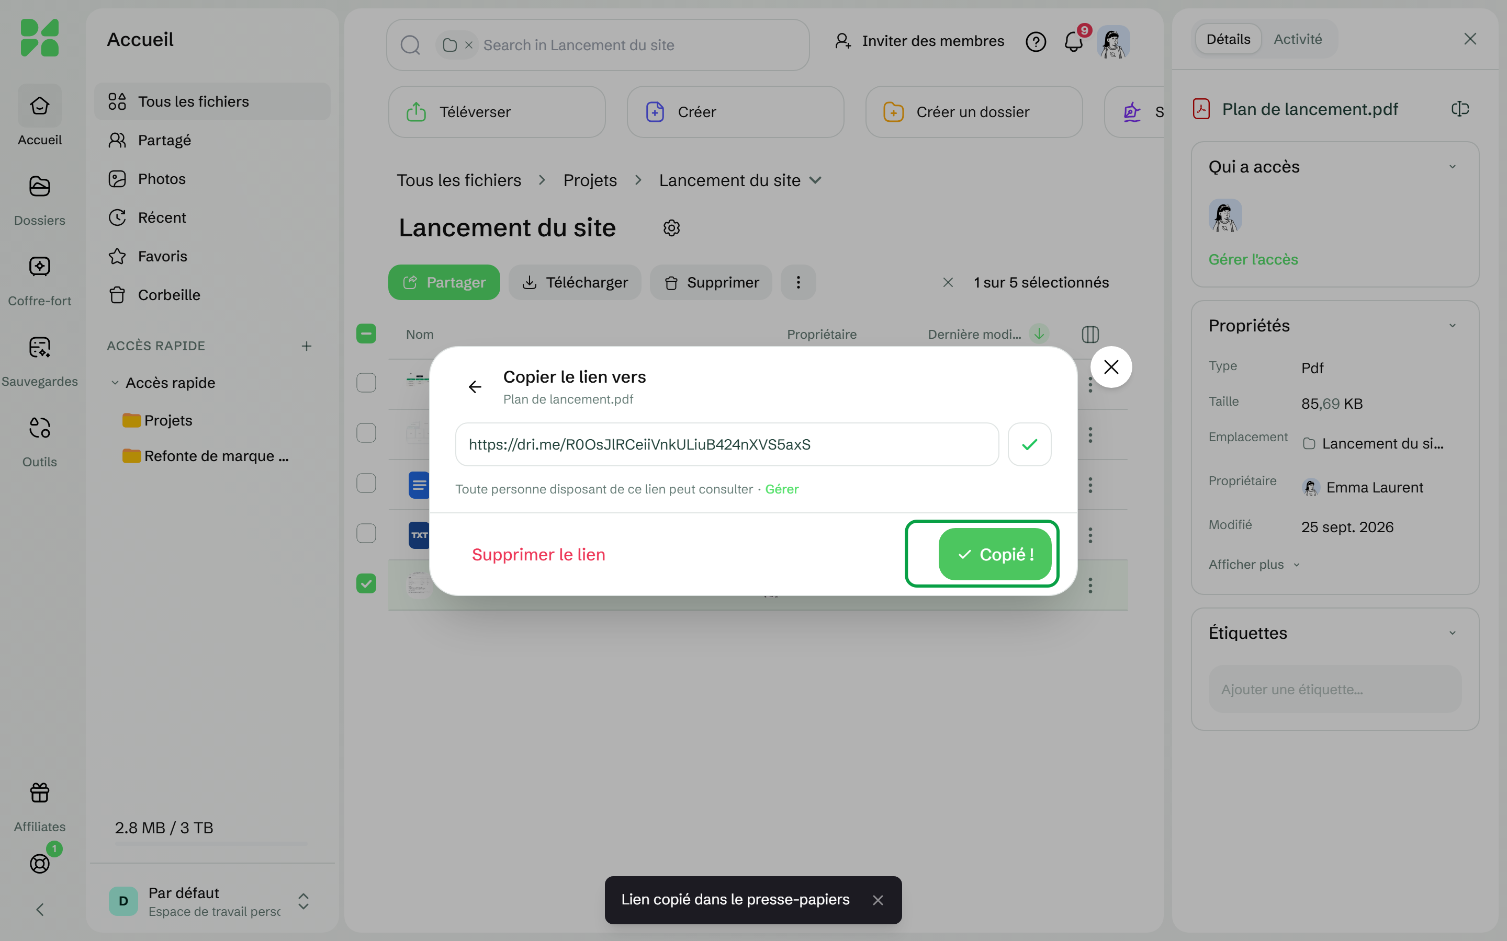Open Partagé in the sidebar
Screen dimensions: 1507x941
212,141
